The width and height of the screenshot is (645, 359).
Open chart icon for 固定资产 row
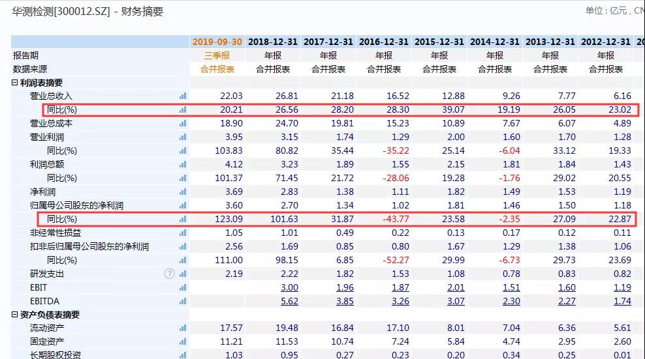tap(183, 341)
